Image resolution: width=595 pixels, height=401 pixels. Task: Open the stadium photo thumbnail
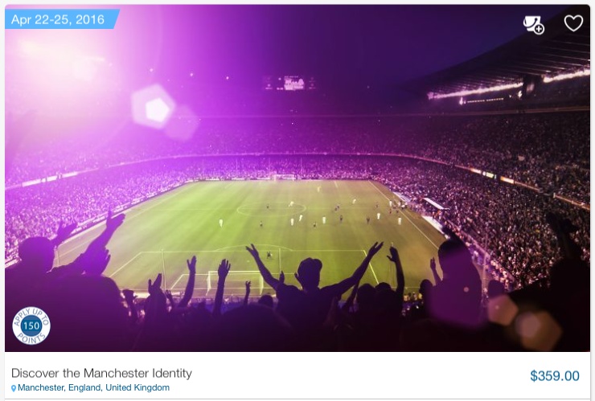pos(297,178)
